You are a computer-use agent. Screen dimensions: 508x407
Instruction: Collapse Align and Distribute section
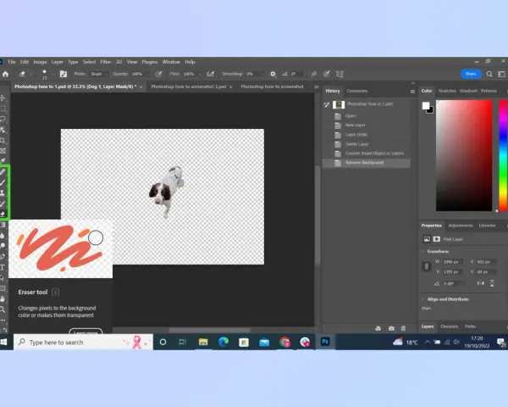tap(422, 299)
